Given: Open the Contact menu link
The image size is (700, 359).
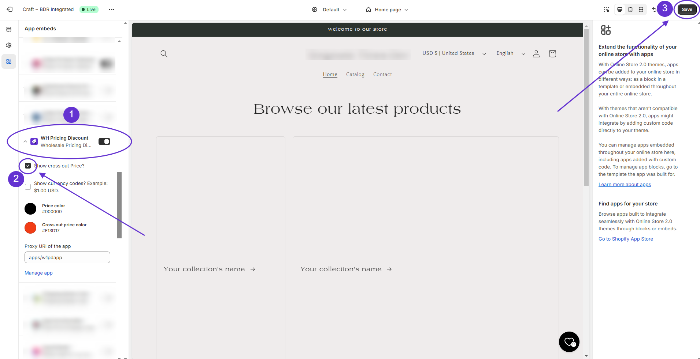Looking at the screenshot, I should coord(382,74).
